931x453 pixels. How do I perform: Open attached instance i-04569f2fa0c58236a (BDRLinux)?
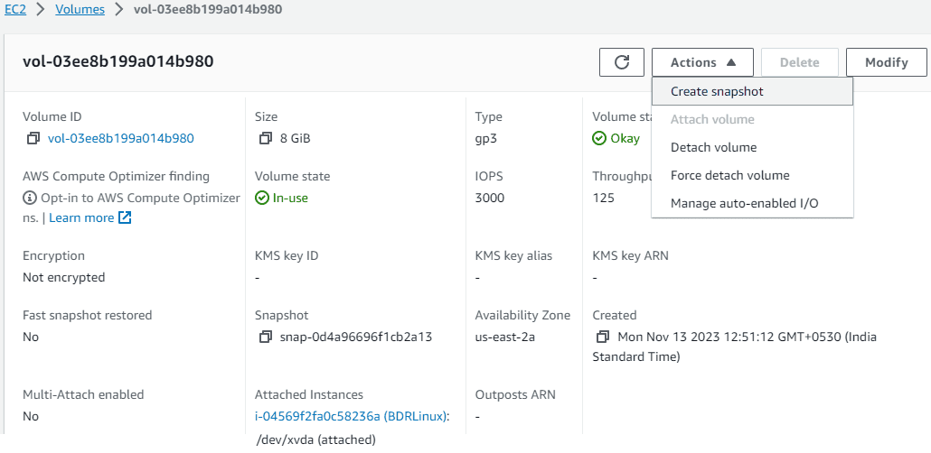click(x=351, y=416)
